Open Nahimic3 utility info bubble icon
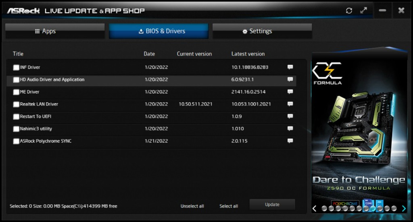 pyautogui.click(x=290, y=129)
